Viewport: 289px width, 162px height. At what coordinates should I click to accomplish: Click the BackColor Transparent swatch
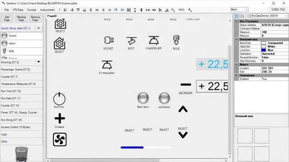(x=264, y=43)
